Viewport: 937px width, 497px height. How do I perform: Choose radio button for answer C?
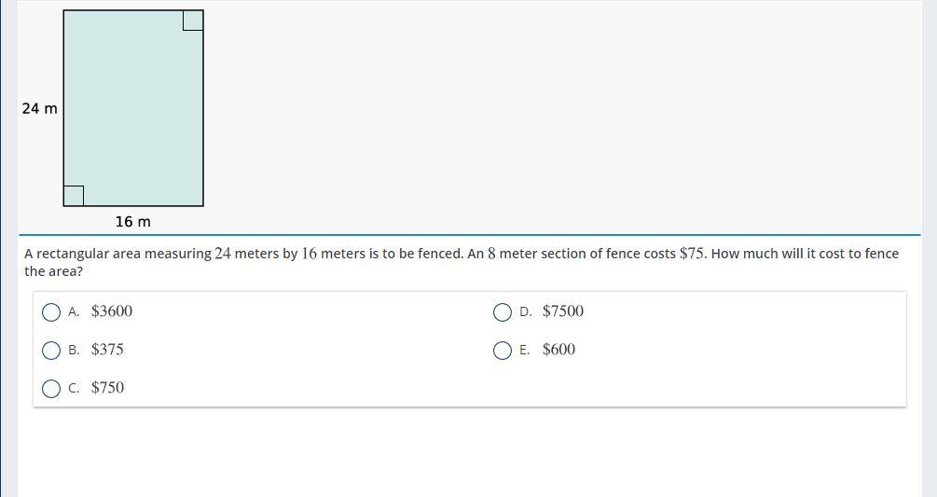point(52,389)
